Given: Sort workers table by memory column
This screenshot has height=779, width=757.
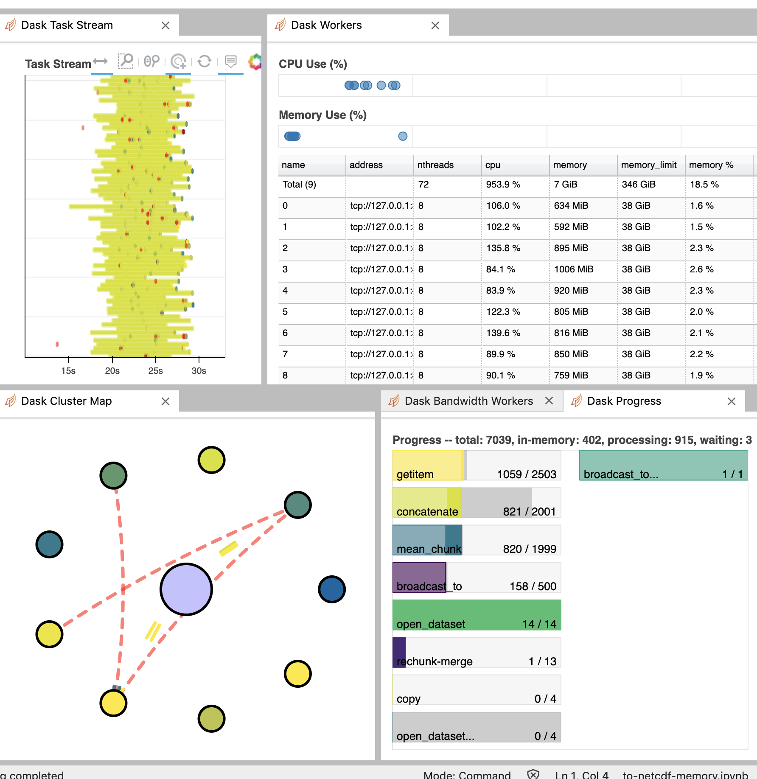Looking at the screenshot, I should (583, 165).
